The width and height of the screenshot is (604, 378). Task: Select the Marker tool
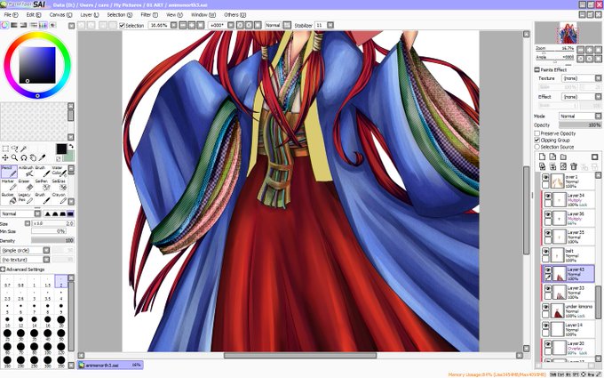[9, 185]
